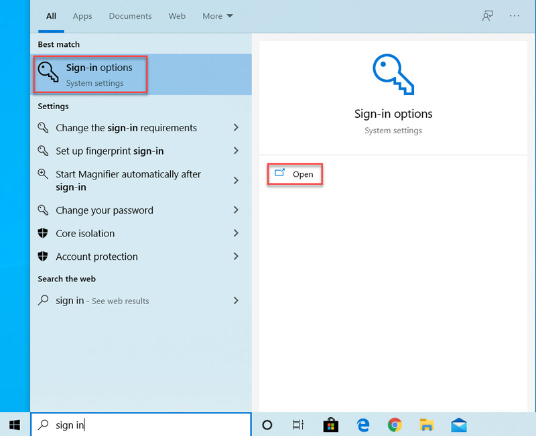This screenshot has width=536, height=436.
Task: Click the feedback person icon top right
Action: click(x=488, y=15)
